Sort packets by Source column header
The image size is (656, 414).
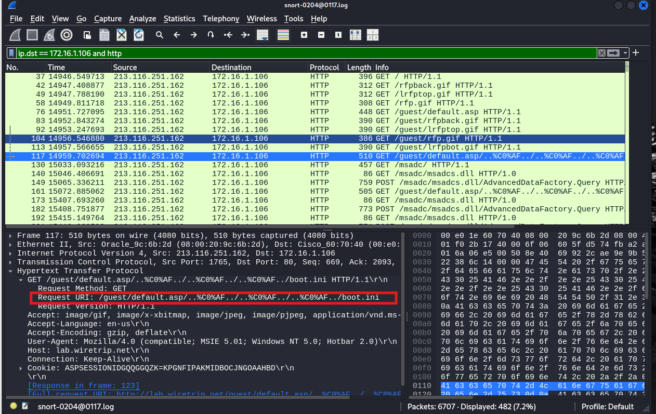click(161, 68)
